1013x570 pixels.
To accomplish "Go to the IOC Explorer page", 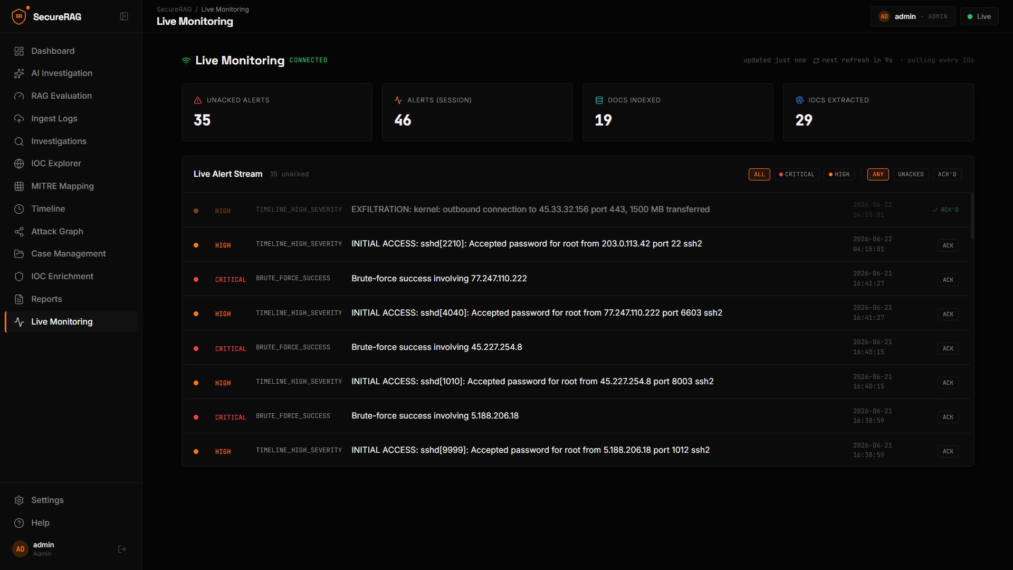I will pos(71,164).
